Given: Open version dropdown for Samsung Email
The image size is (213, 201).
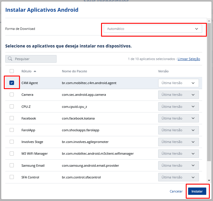Looking at the screenshot, I should [178, 166].
